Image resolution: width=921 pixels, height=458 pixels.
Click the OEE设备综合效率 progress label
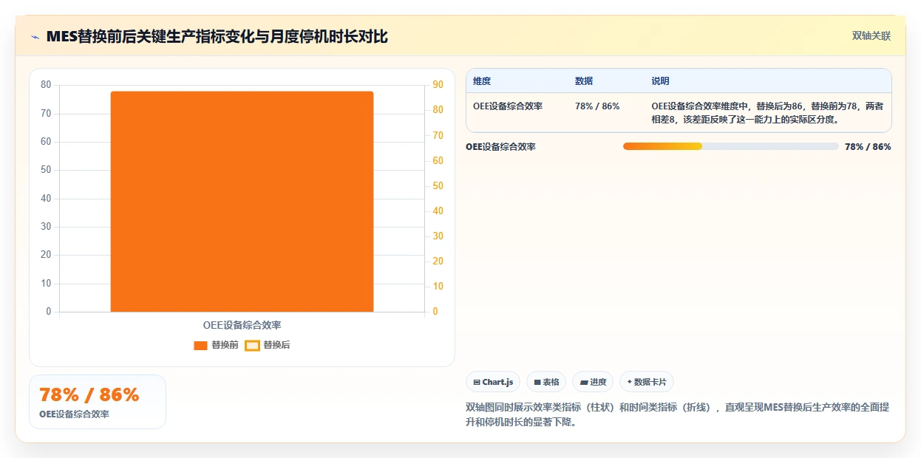pyautogui.click(x=500, y=147)
